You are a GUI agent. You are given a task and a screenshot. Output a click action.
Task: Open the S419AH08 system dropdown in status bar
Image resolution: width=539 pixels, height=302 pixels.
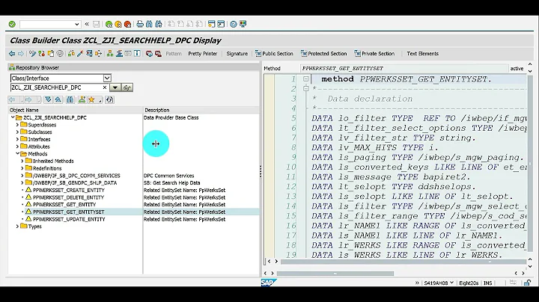[x=451, y=283]
